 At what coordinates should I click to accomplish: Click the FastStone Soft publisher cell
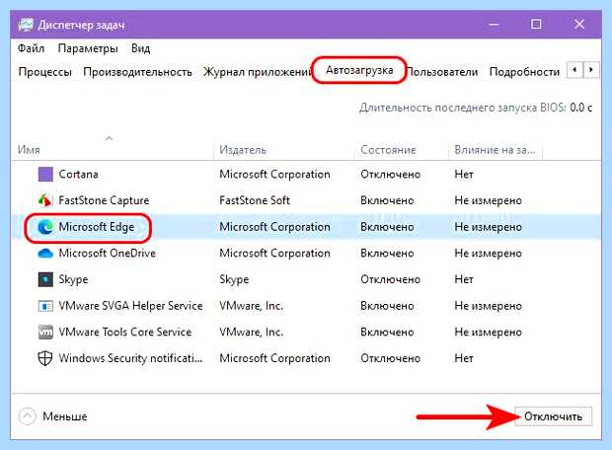pyautogui.click(x=255, y=200)
